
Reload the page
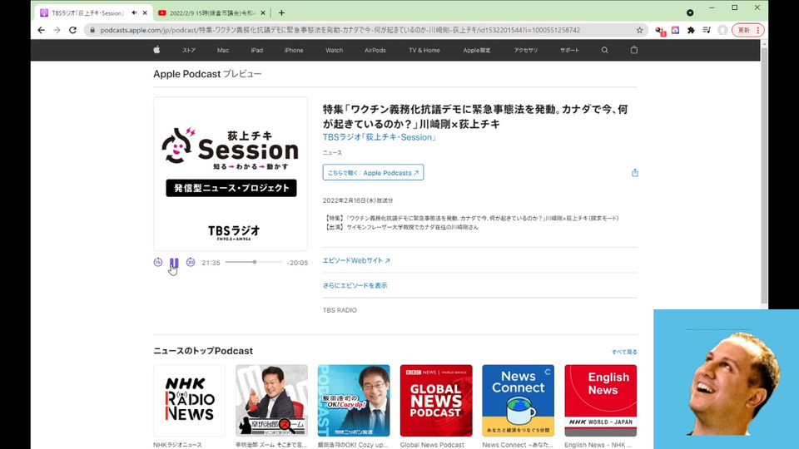pyautogui.click(x=73, y=30)
